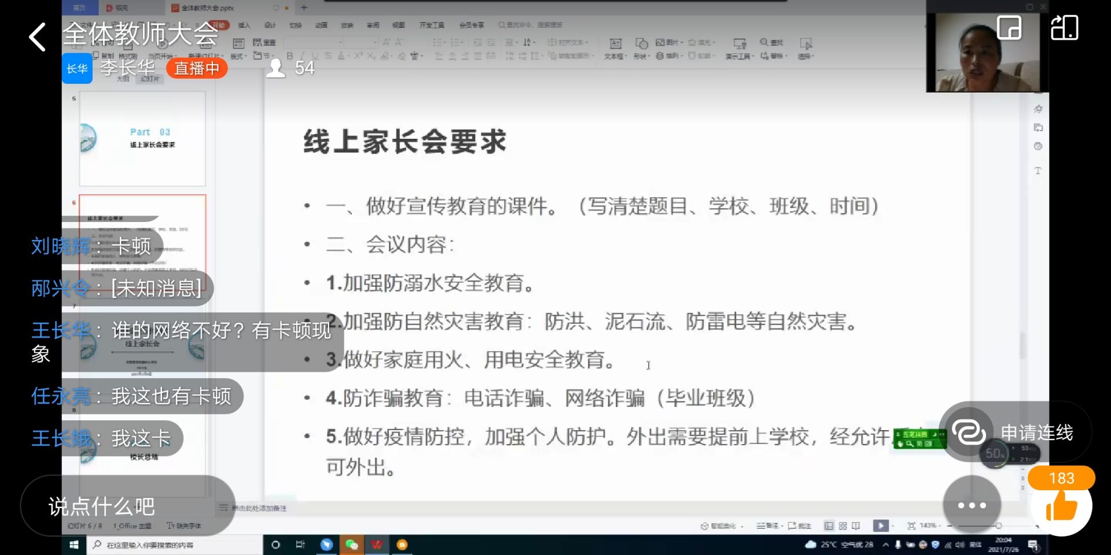The height and width of the screenshot is (555, 1111).
Task: Expand the 版式 layout dropdown
Action: [x=238, y=56]
